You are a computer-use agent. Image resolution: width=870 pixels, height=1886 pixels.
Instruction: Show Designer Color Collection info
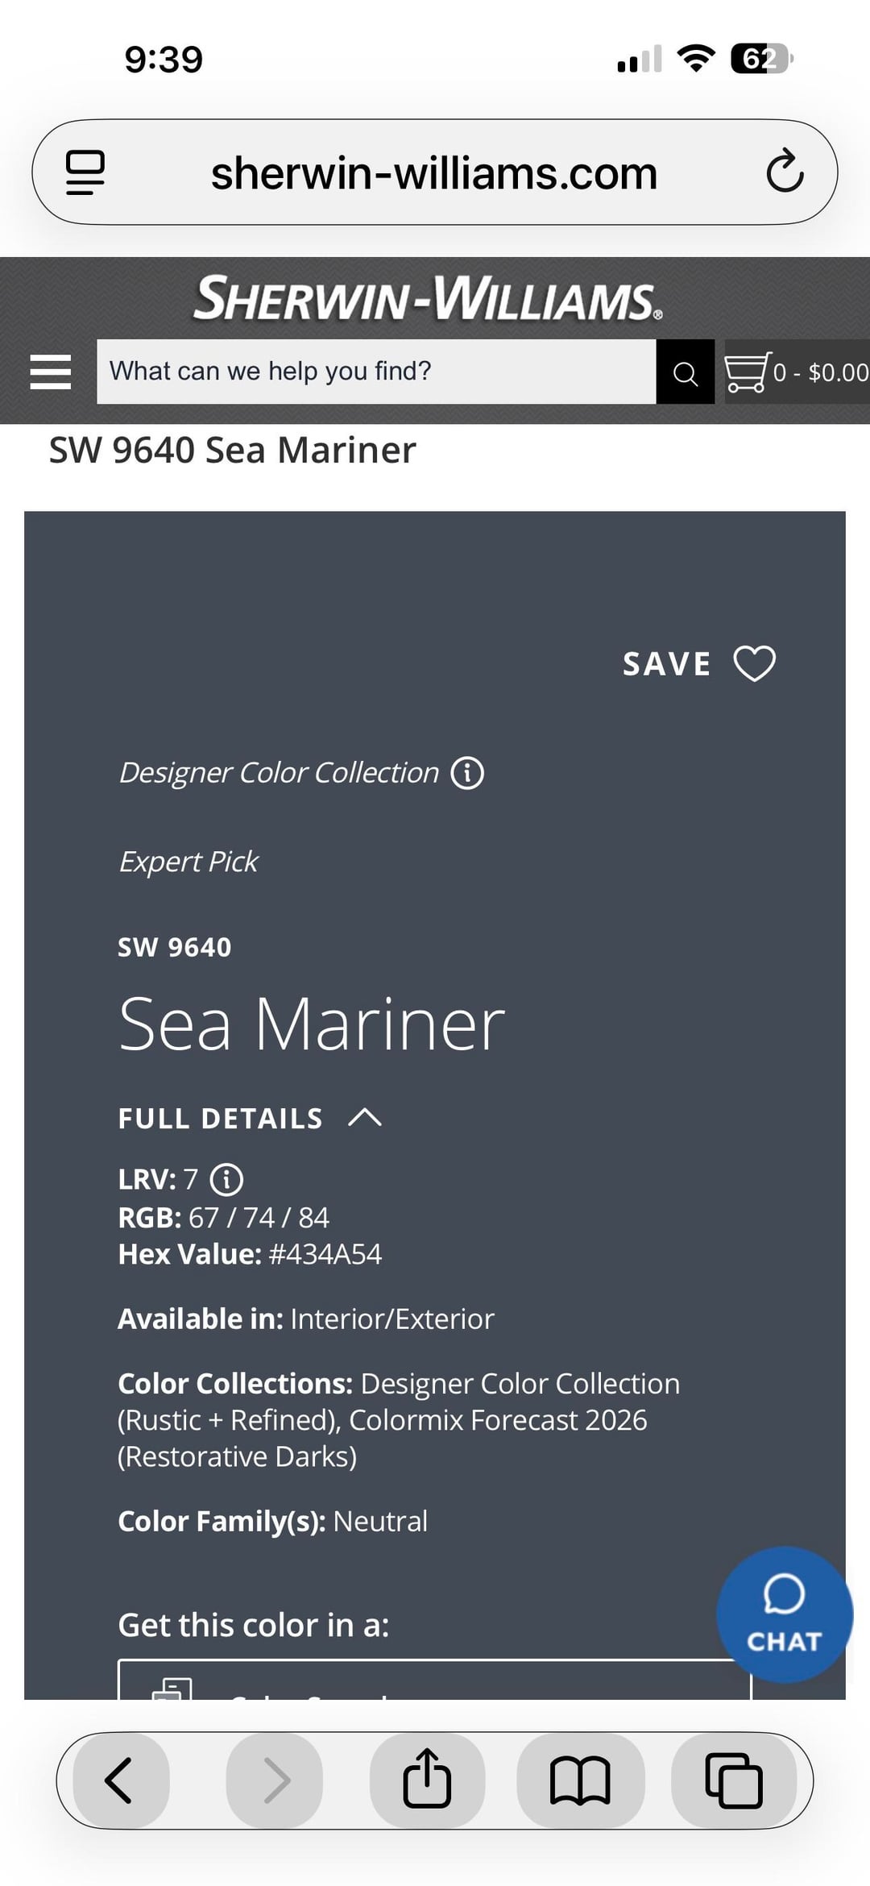click(x=467, y=773)
